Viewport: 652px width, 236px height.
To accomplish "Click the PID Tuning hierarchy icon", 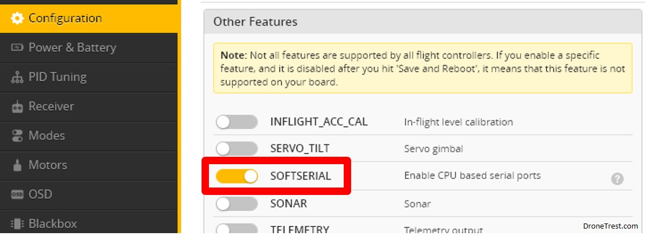I will point(17,78).
